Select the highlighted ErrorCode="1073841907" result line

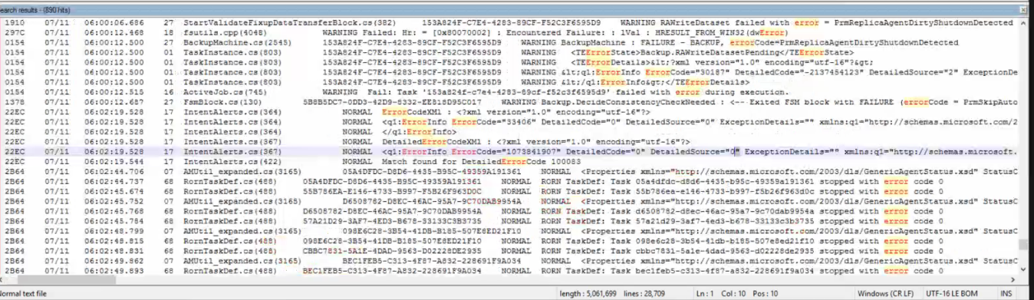510,152
